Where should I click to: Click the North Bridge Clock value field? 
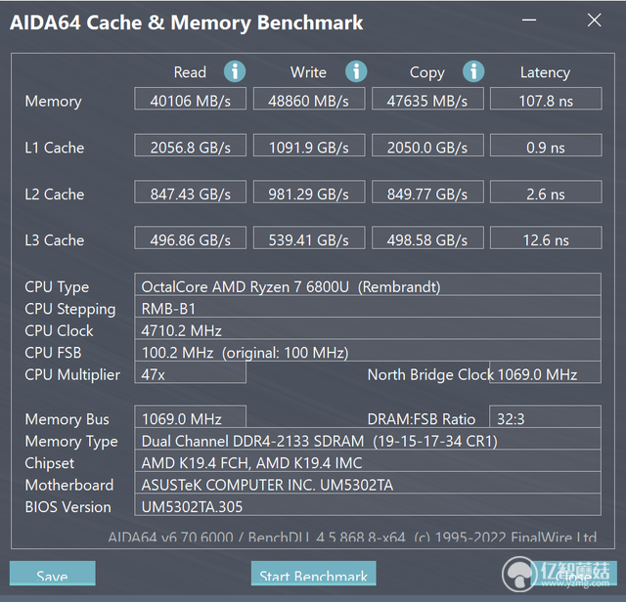(545, 372)
